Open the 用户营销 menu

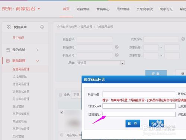click(123, 9)
